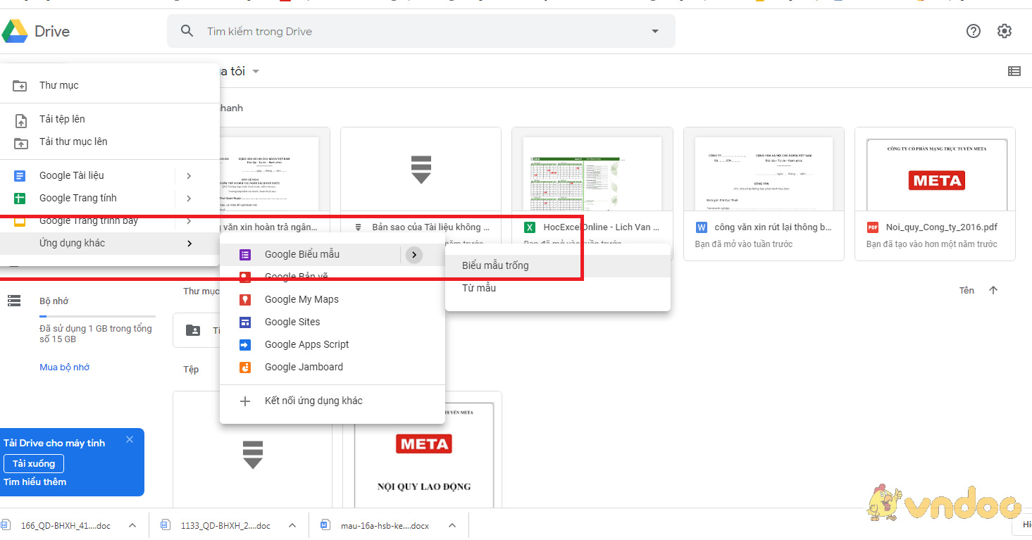The height and width of the screenshot is (540, 1032).
Task: Open Drive settings via the gear icon
Action: click(1004, 30)
